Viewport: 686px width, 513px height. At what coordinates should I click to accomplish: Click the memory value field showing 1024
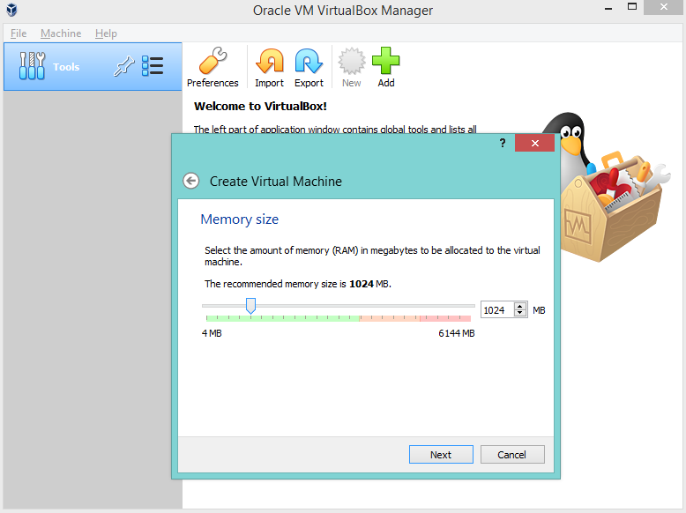497,310
